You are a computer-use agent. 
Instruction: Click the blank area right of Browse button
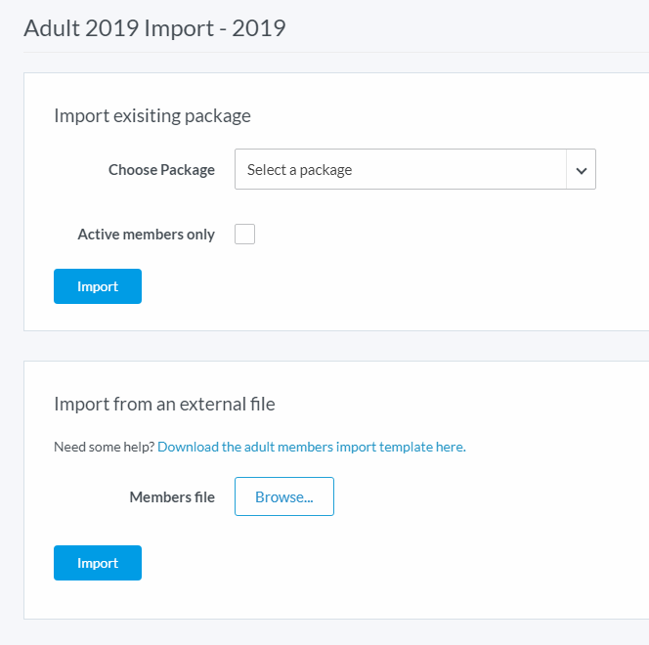click(469, 496)
